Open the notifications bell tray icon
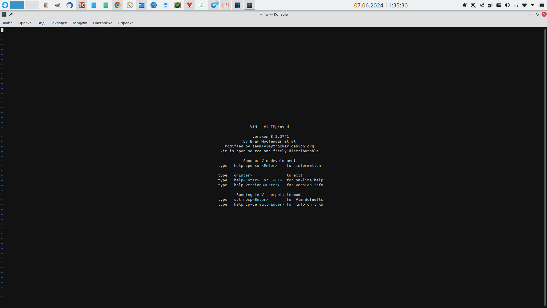This screenshot has height=308, width=547. (x=464, y=5)
